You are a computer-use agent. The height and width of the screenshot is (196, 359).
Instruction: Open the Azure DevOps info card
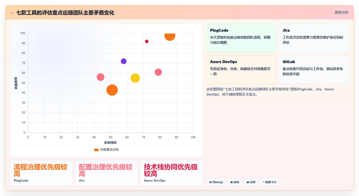tap(241, 70)
